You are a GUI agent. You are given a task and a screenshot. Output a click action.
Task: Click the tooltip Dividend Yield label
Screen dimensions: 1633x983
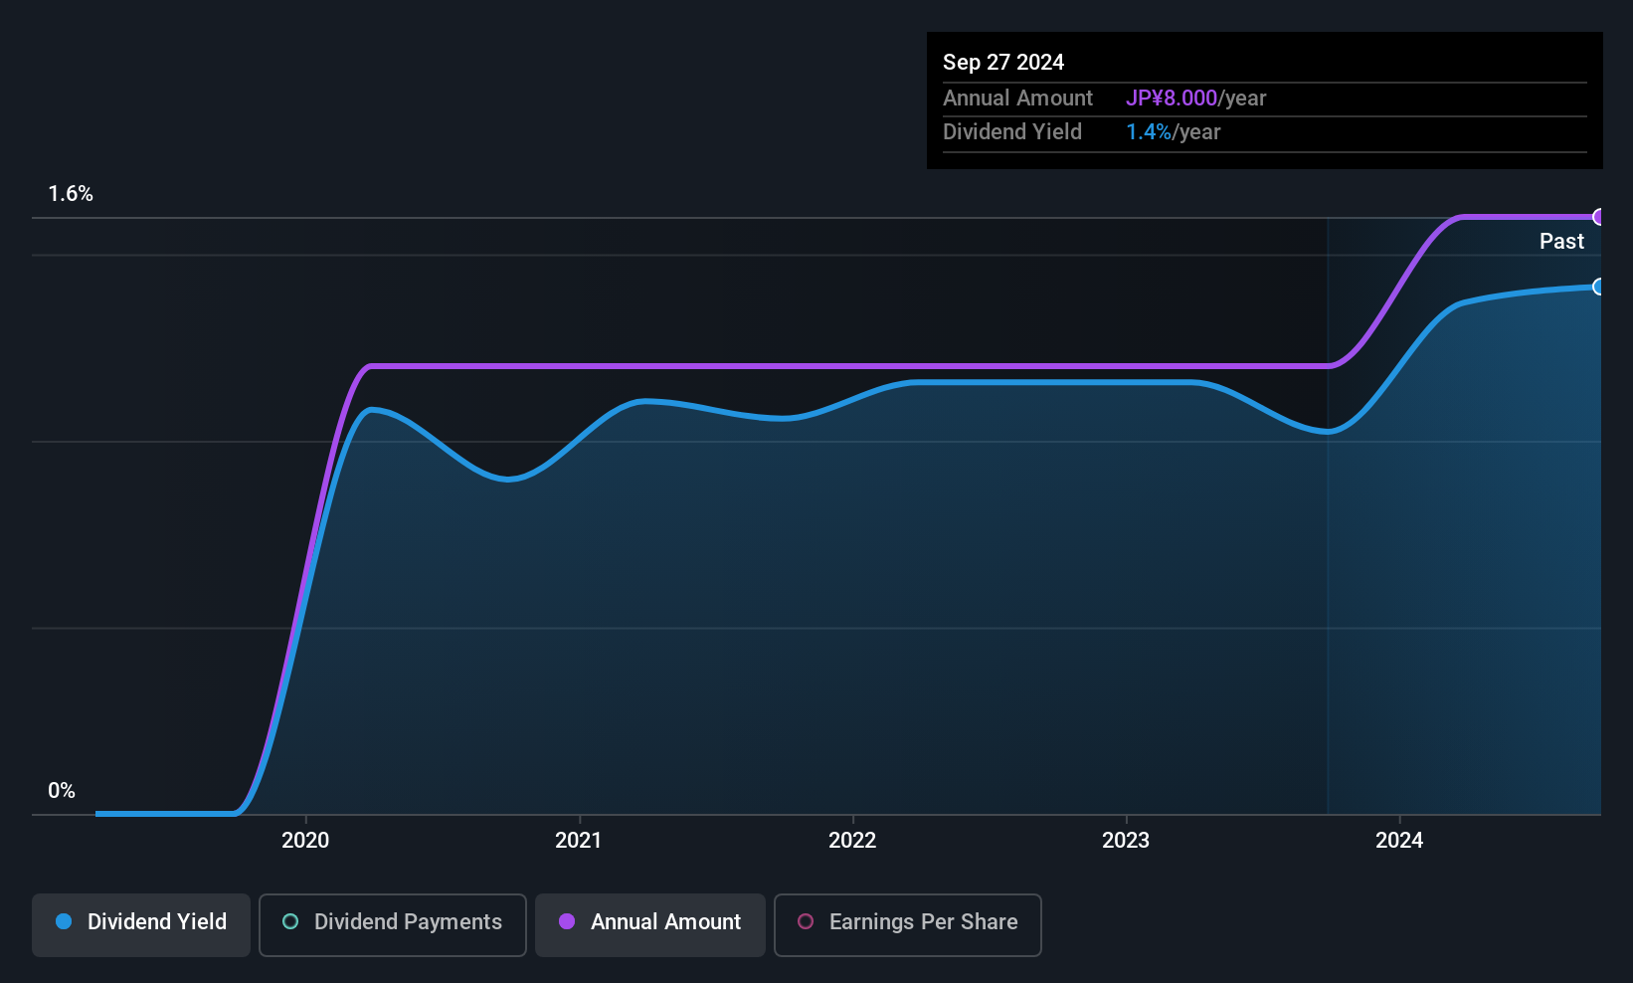coord(1012,132)
